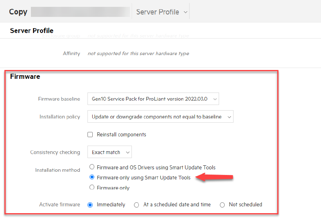Select Firmware only using Smart Update Tools
The image size is (321, 218).
[x=92, y=177]
